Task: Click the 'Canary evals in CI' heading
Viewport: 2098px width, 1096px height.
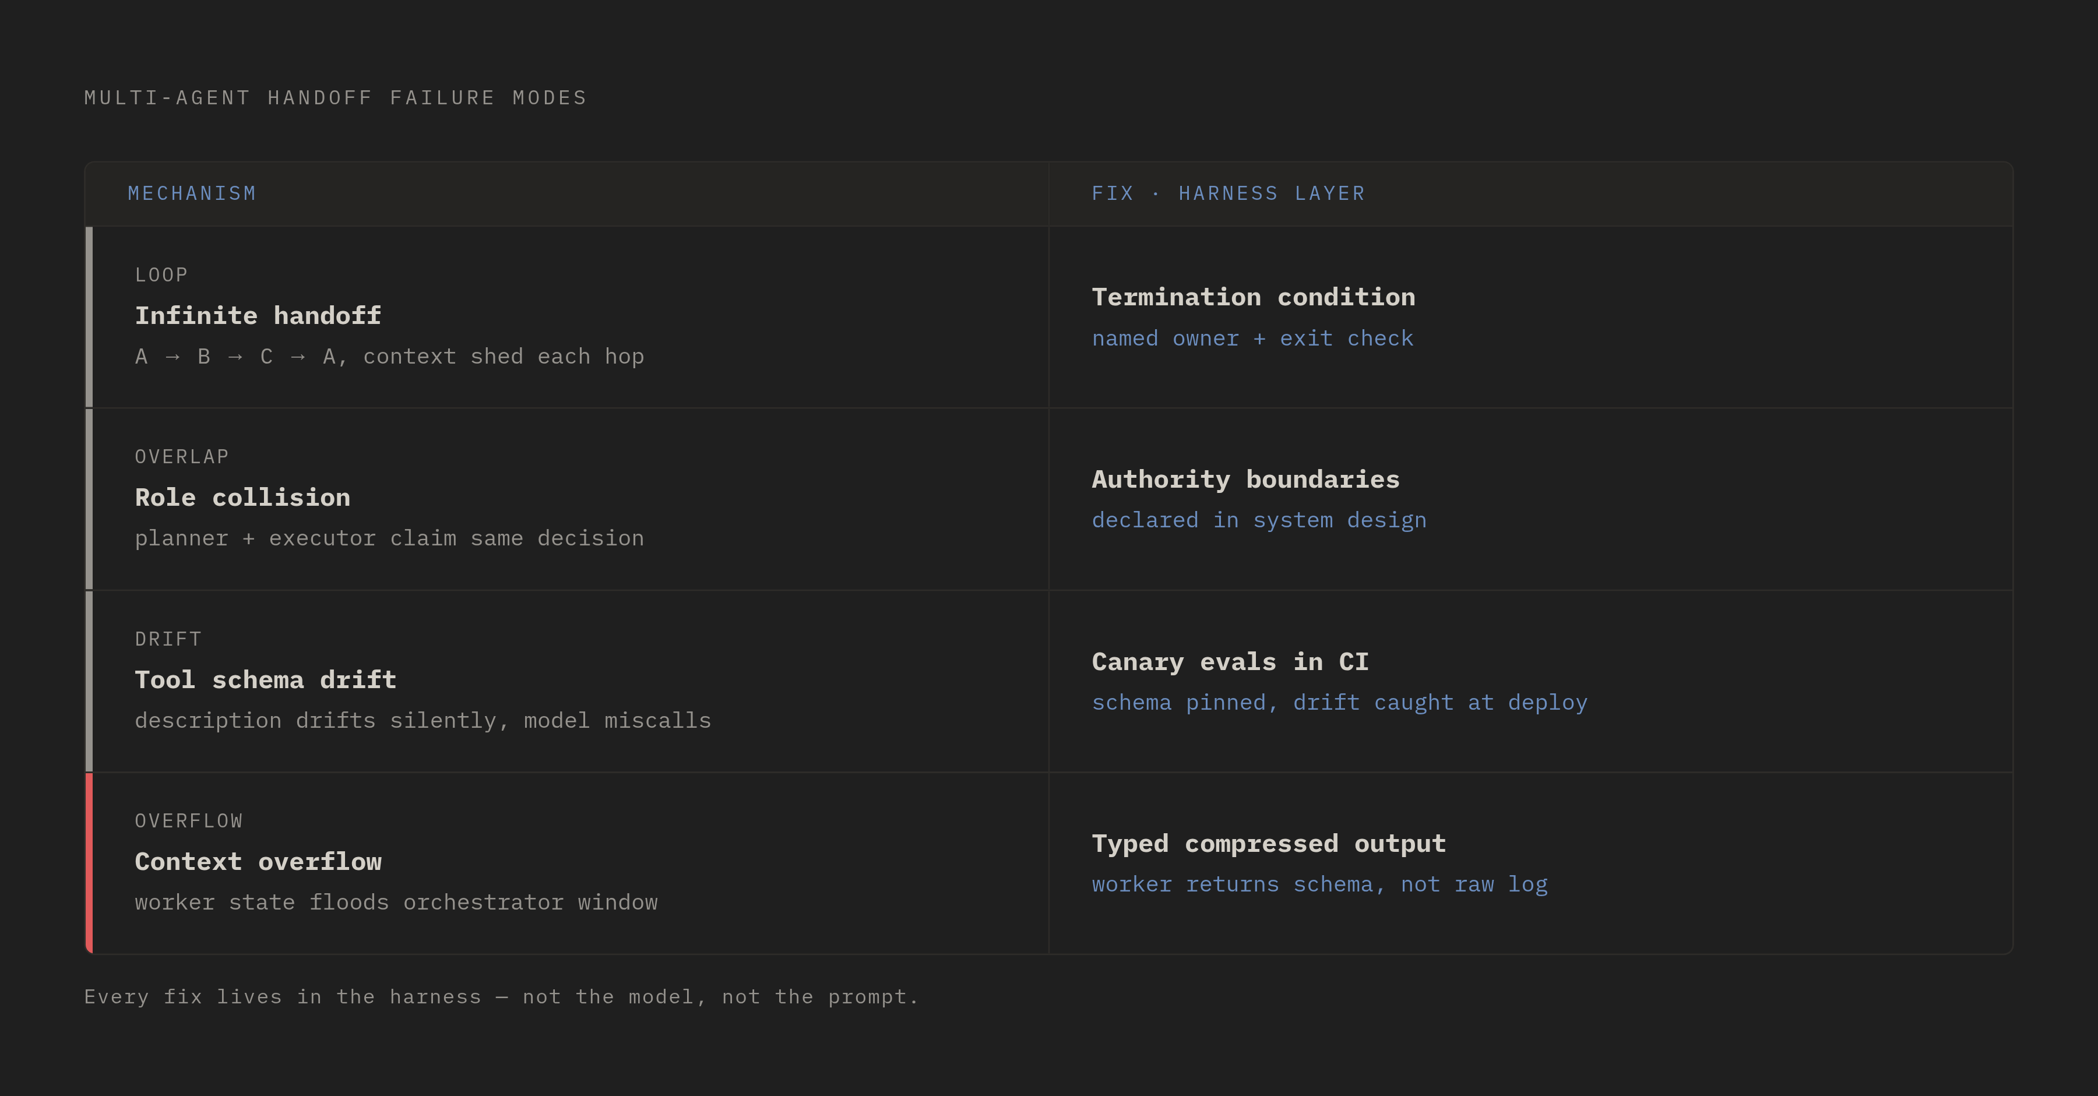Action: (1230, 662)
